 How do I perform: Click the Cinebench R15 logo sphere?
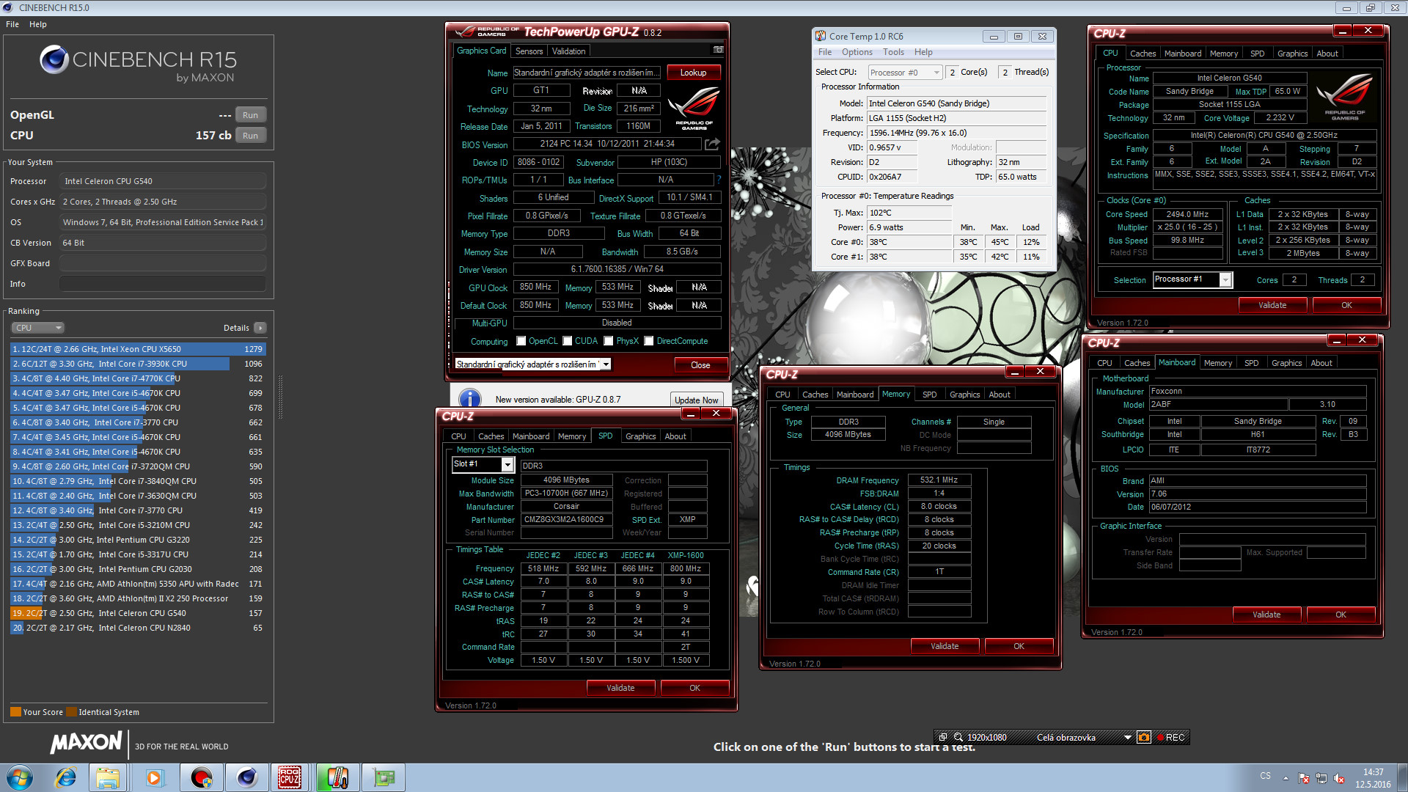(54, 59)
